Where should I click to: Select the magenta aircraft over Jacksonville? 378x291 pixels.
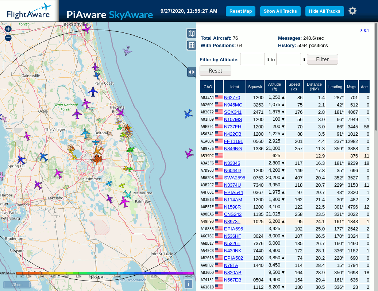coord(86,29)
